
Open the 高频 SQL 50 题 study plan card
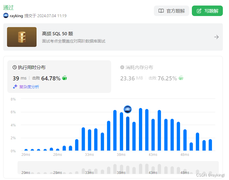tap(113, 37)
